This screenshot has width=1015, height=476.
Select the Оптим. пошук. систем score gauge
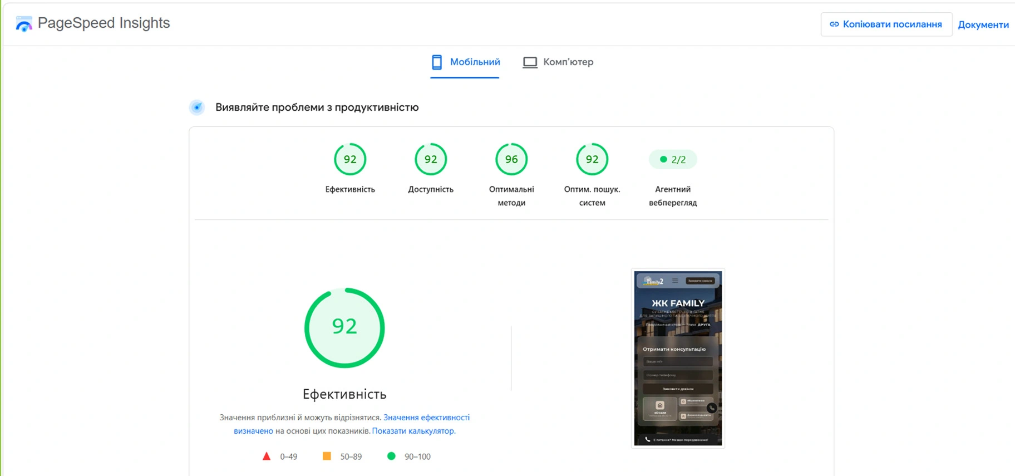pyautogui.click(x=592, y=159)
